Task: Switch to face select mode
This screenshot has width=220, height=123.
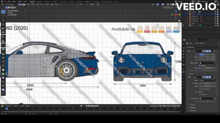Action: tap(24, 4)
